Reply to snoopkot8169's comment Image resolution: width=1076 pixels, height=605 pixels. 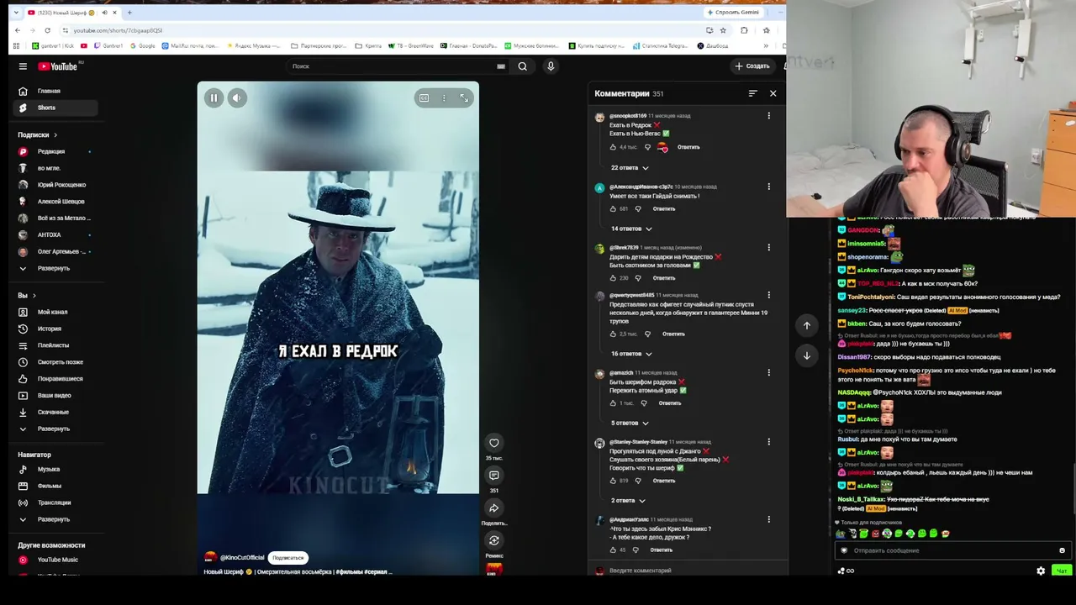point(688,147)
